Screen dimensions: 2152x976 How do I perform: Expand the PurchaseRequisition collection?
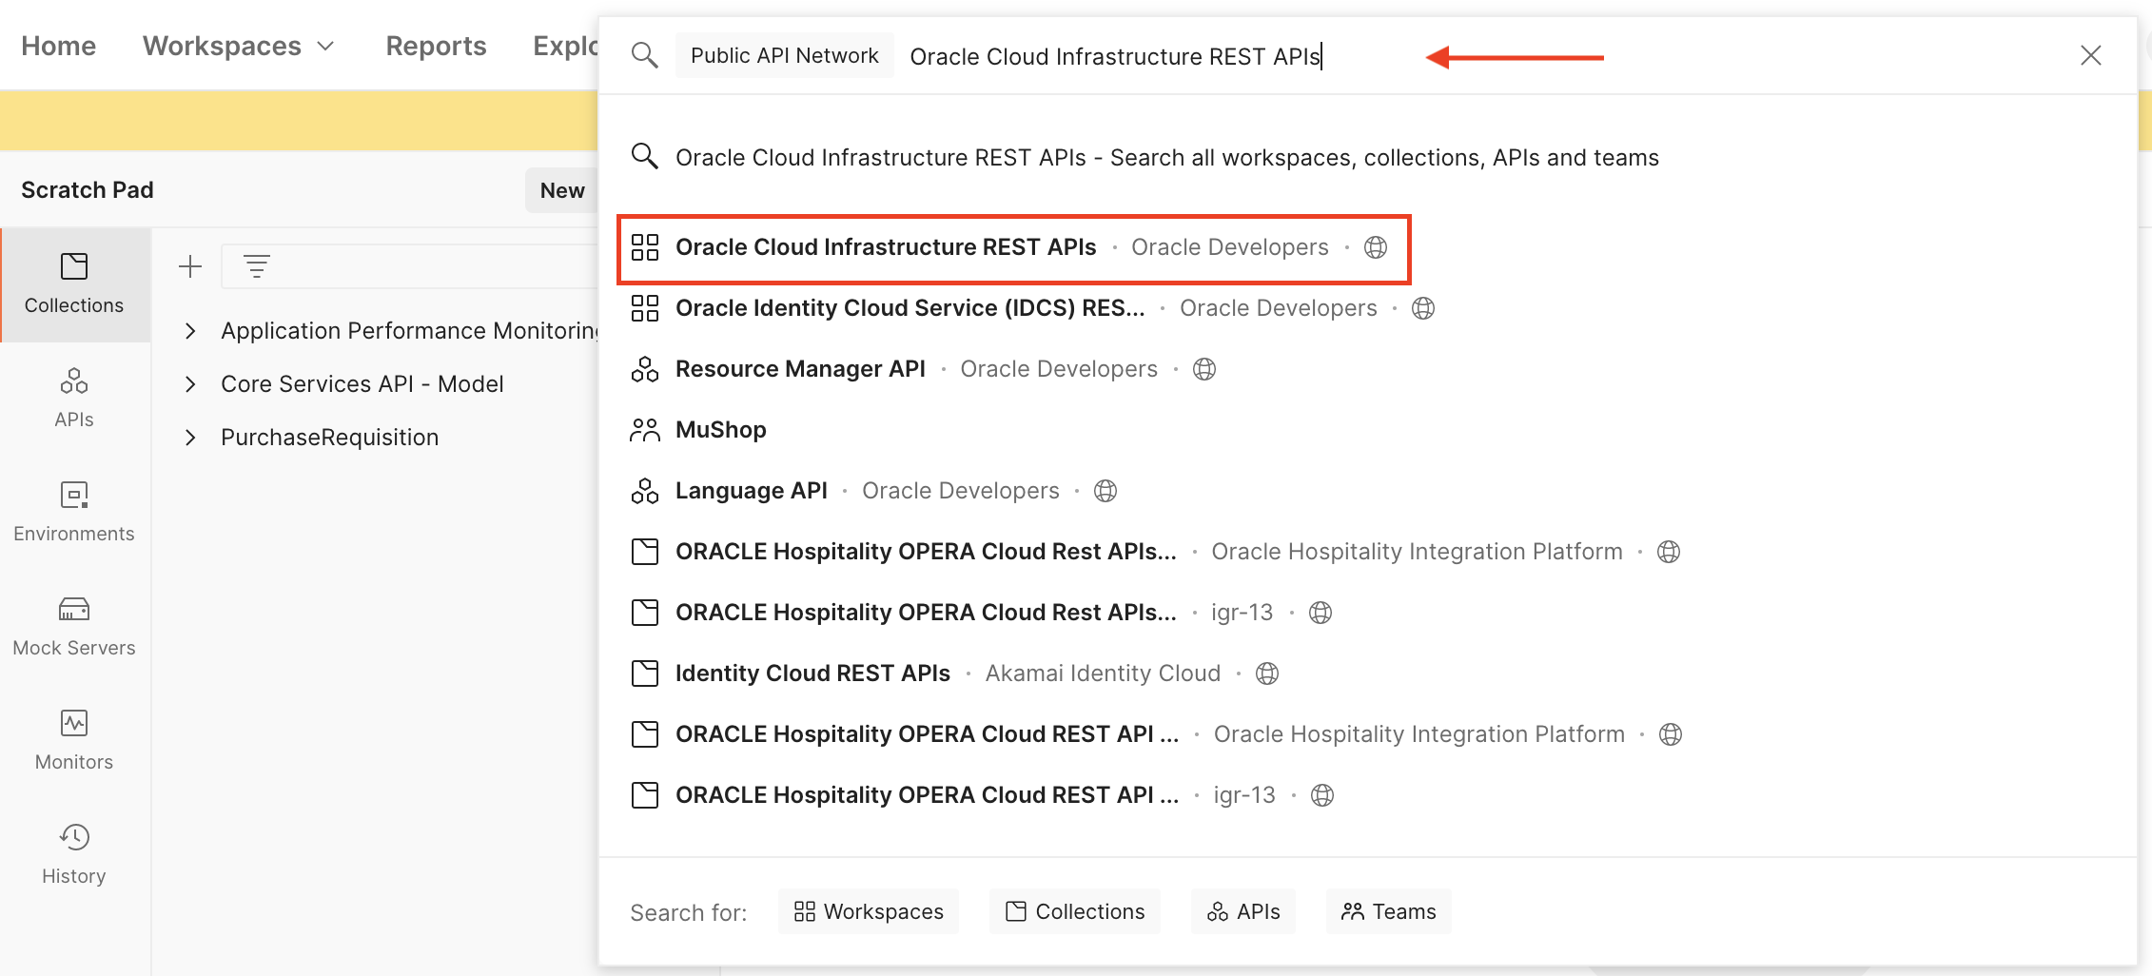coord(190,438)
